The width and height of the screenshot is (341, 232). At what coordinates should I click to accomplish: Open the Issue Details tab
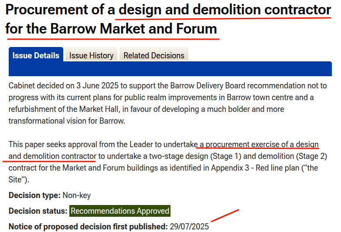[x=36, y=56]
